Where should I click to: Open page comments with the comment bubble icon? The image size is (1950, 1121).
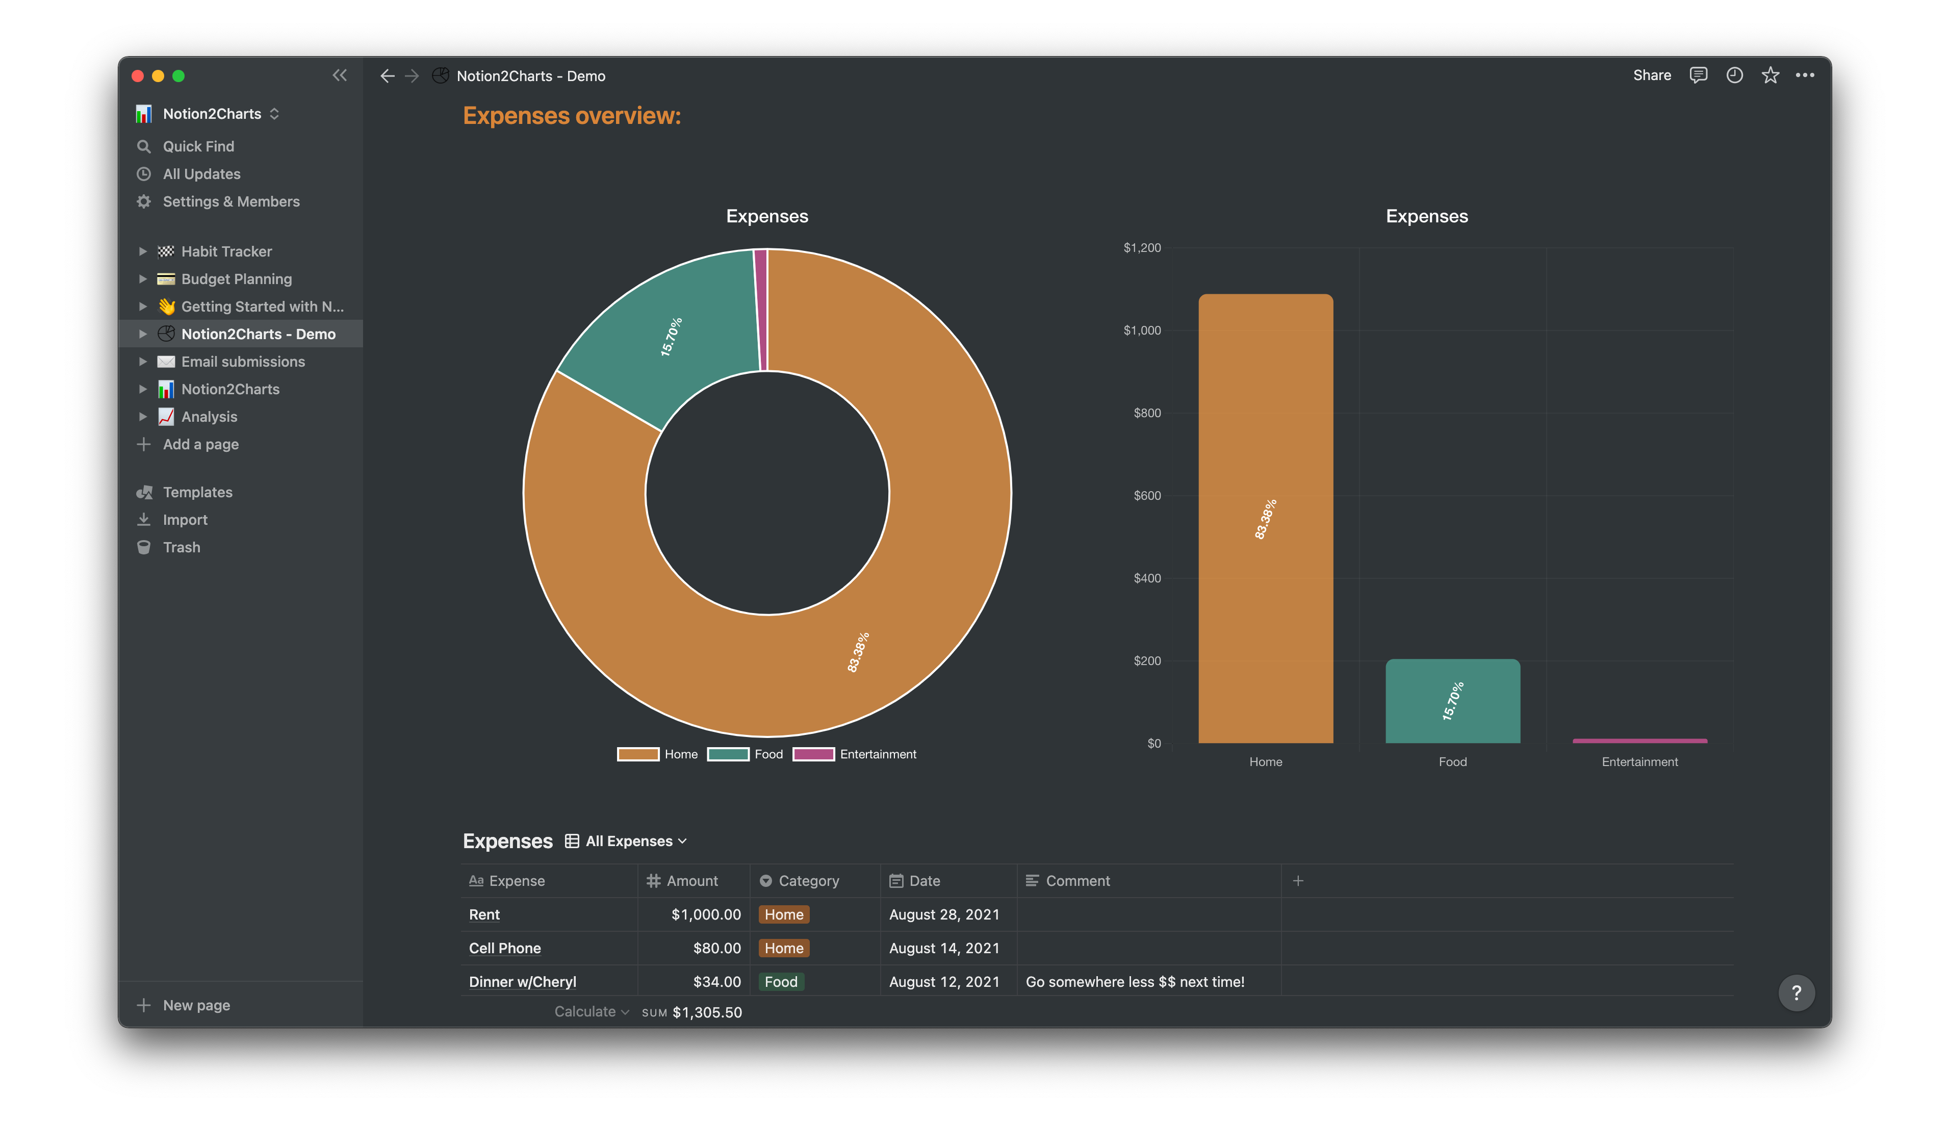pos(1698,74)
